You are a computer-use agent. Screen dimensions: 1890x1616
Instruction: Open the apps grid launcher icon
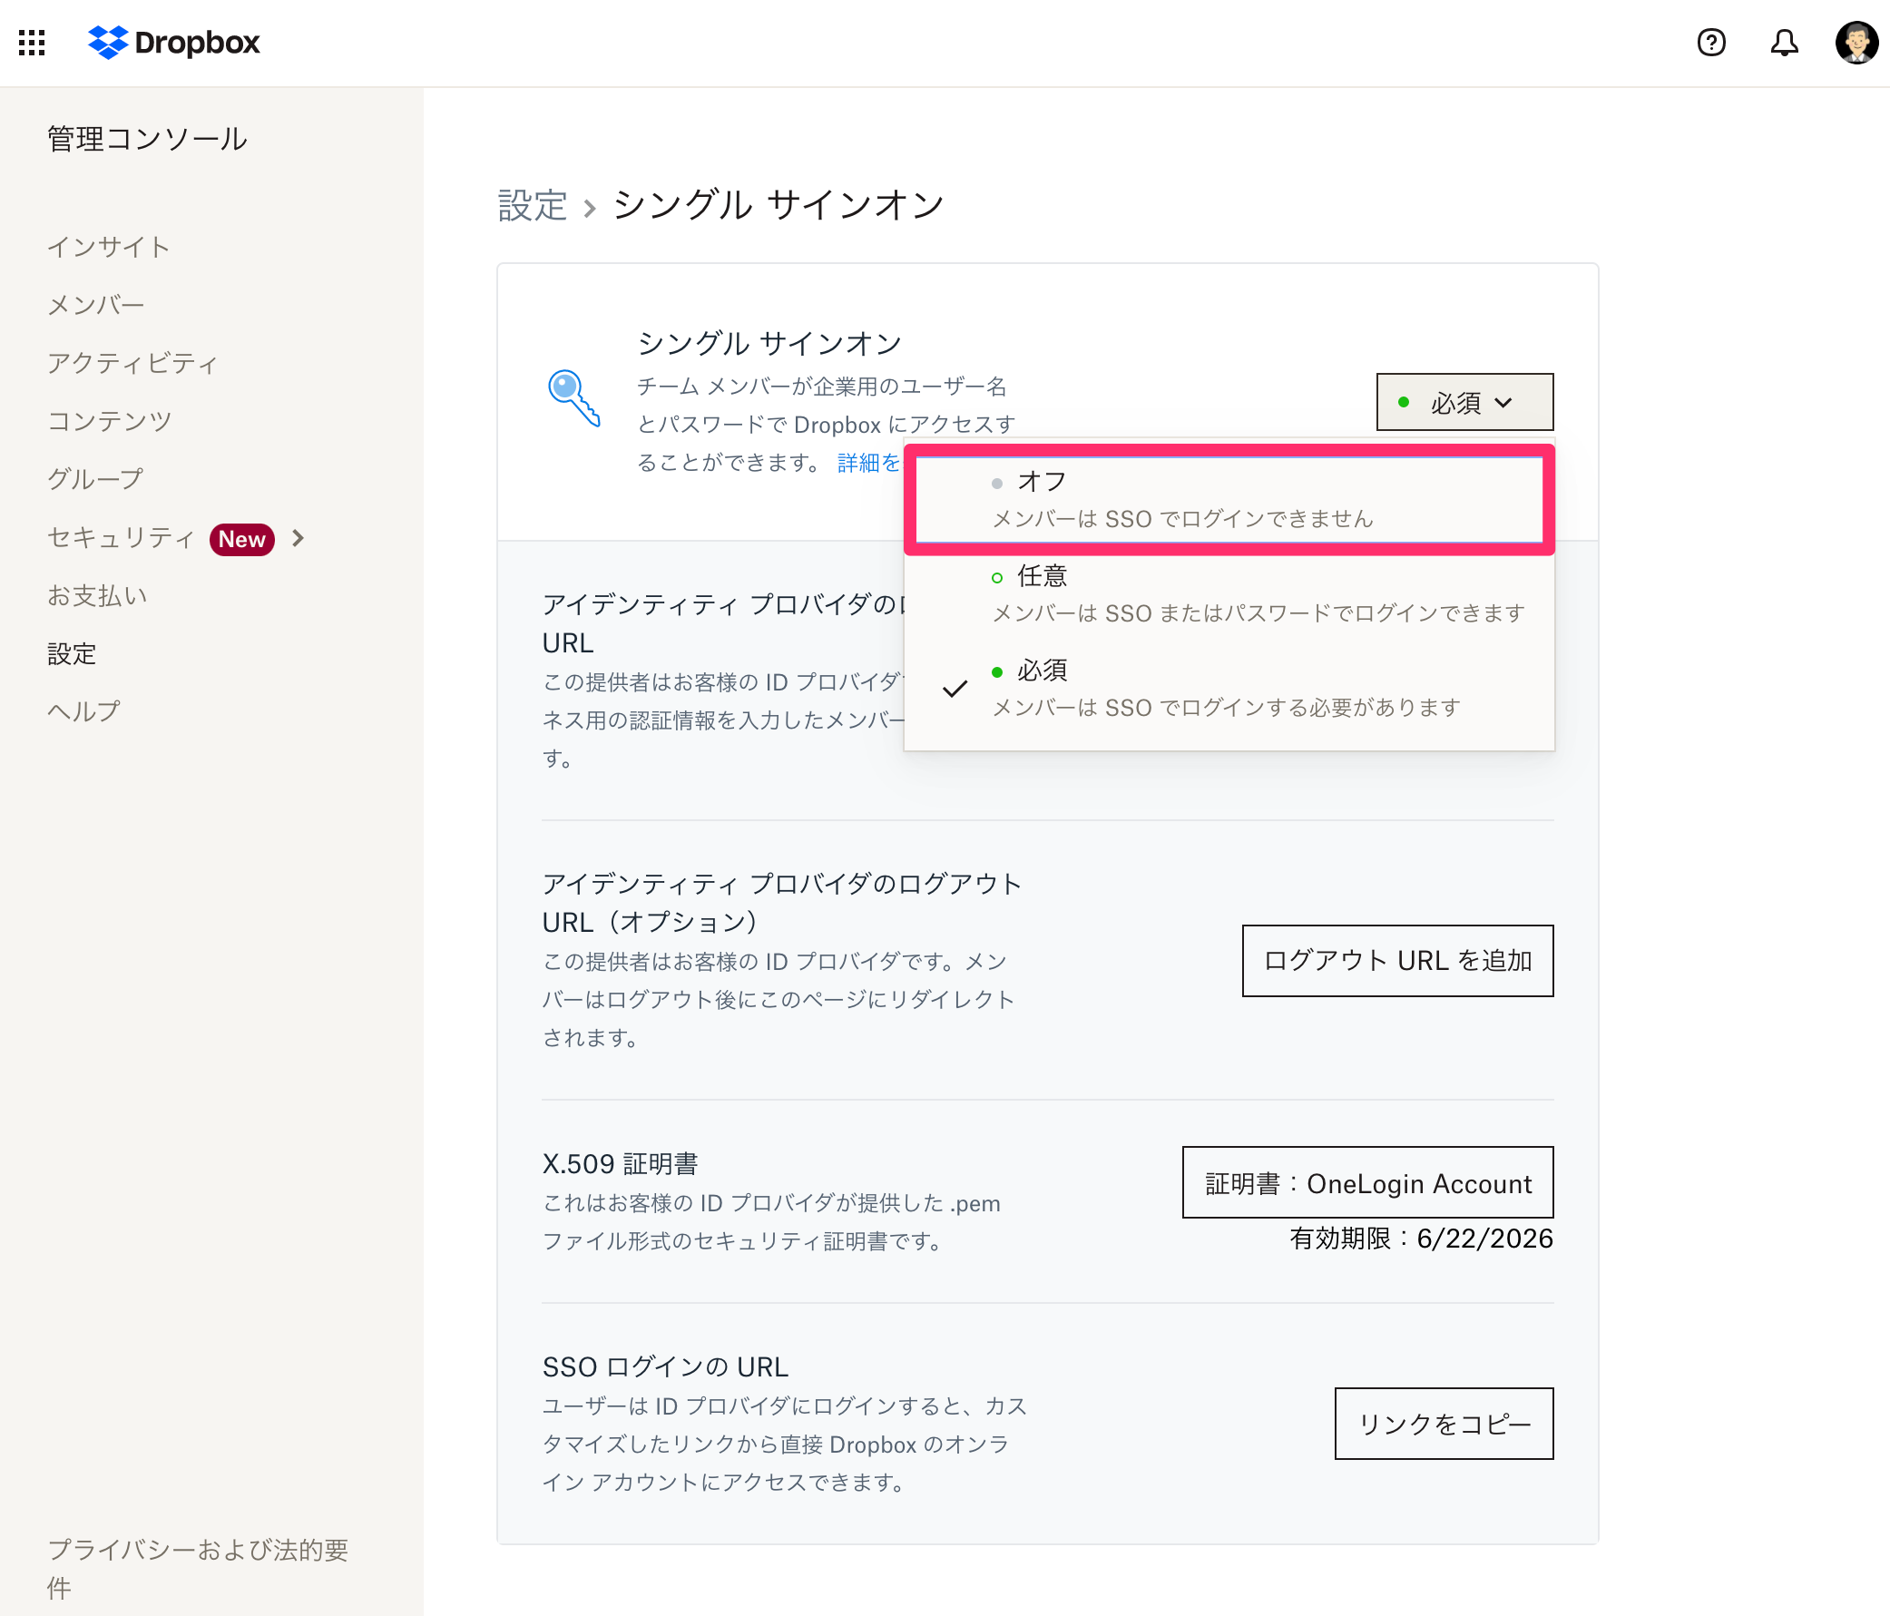pyautogui.click(x=32, y=43)
